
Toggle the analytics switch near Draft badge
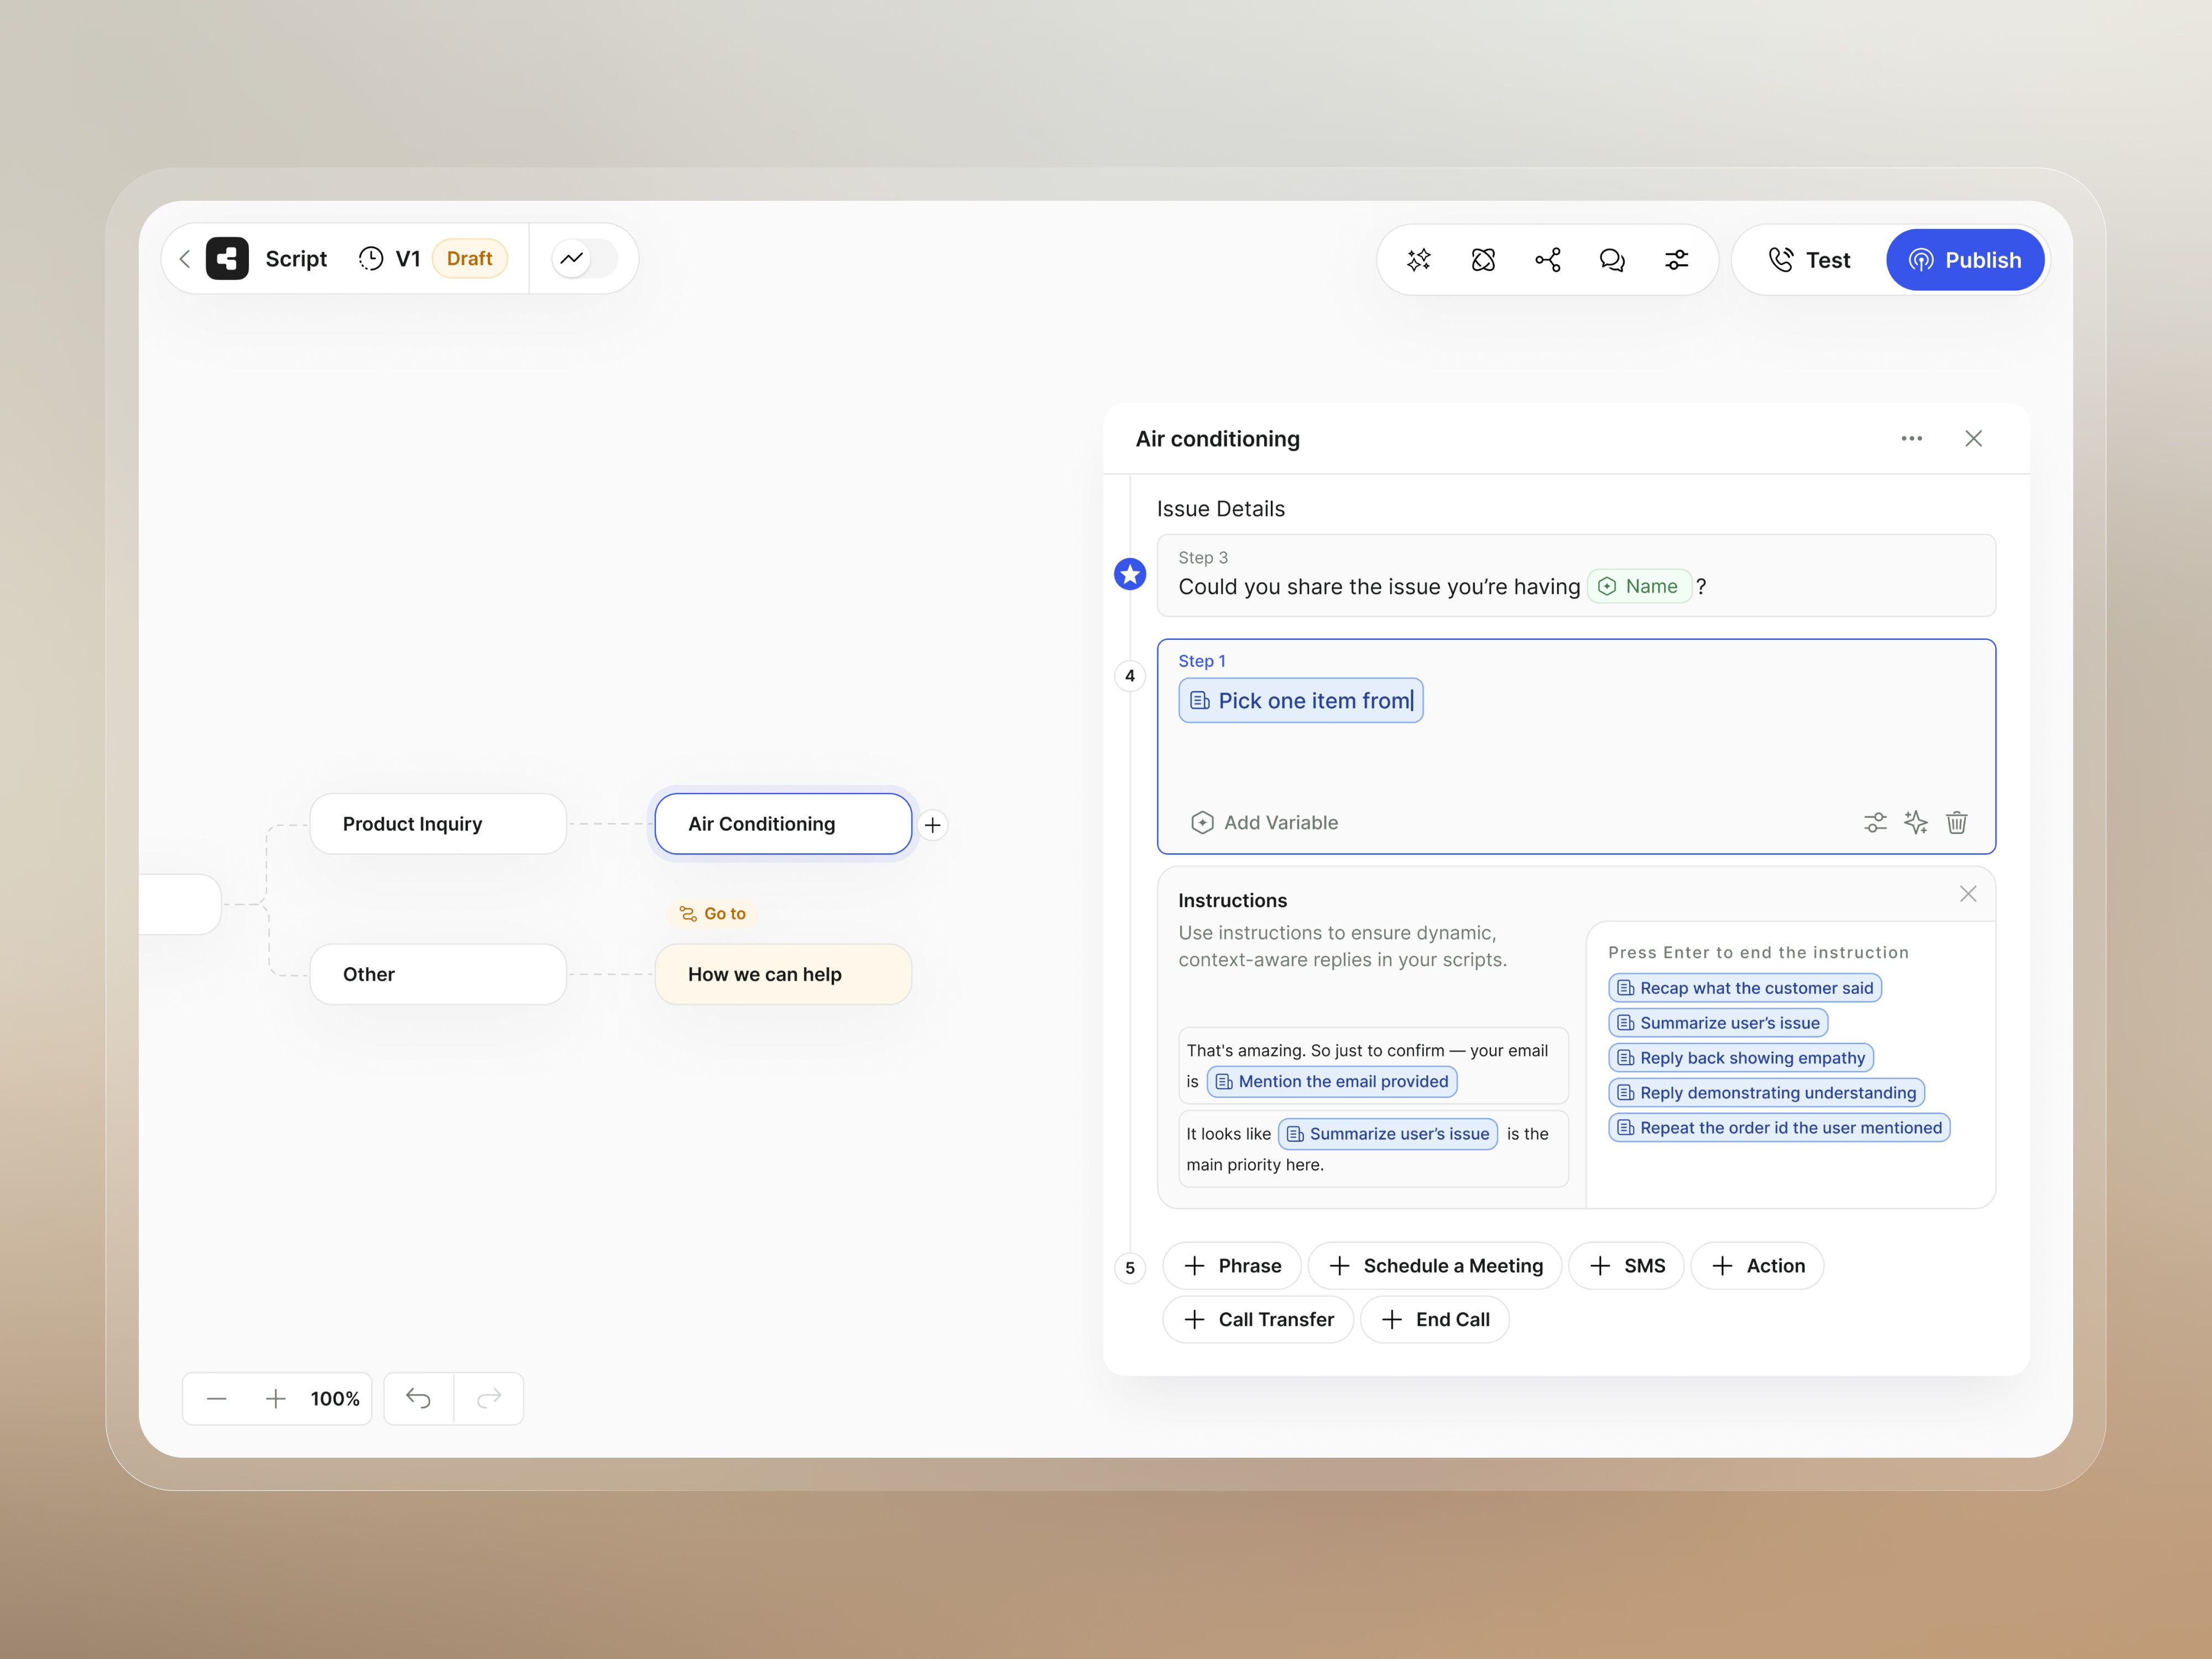click(x=584, y=258)
